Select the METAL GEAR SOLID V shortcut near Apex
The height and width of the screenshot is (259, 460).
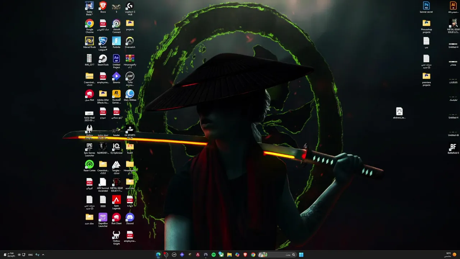(x=116, y=185)
